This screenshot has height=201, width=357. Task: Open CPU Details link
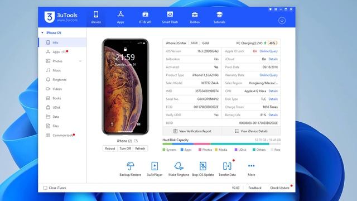pyautogui.click(x=273, y=91)
